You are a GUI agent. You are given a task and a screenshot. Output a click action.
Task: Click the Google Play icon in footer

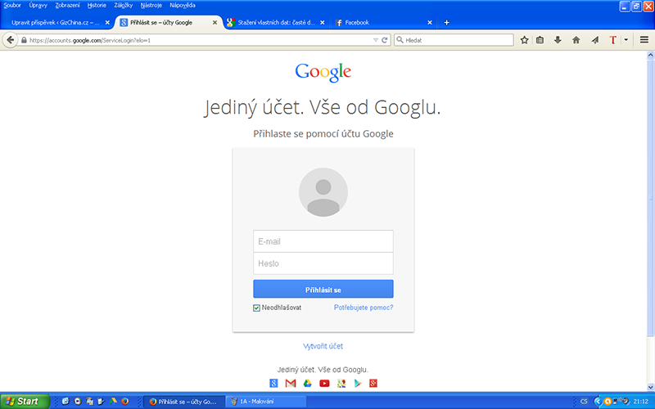pos(358,383)
